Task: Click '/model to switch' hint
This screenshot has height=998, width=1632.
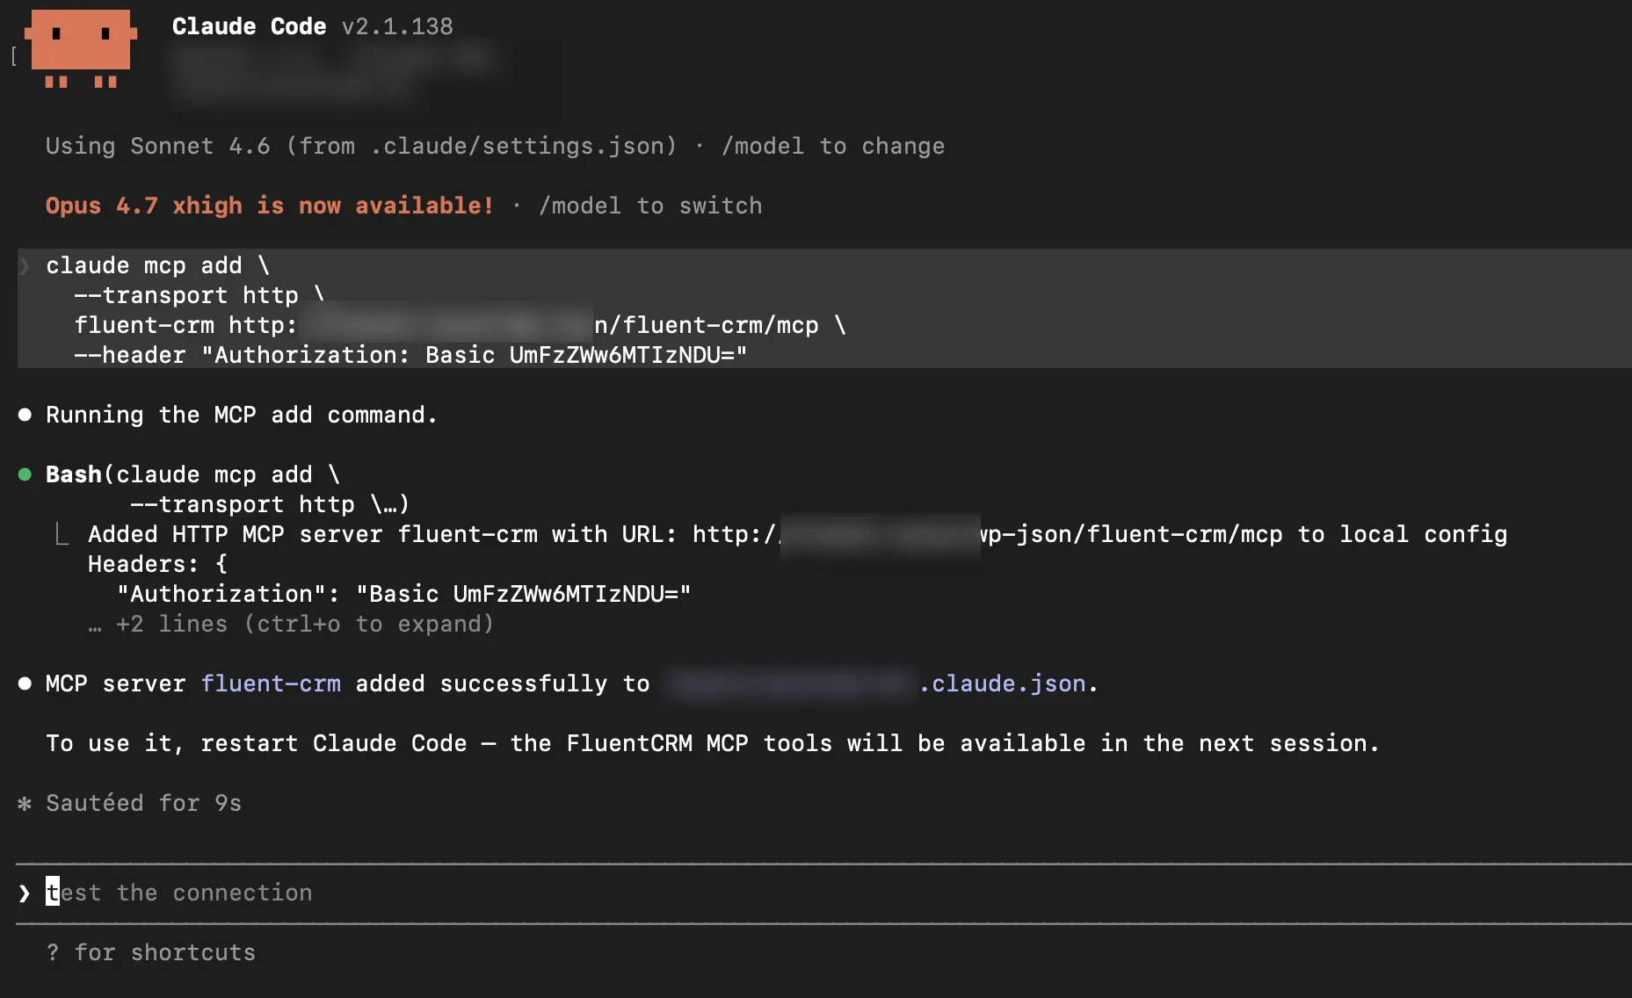Action: [650, 206]
